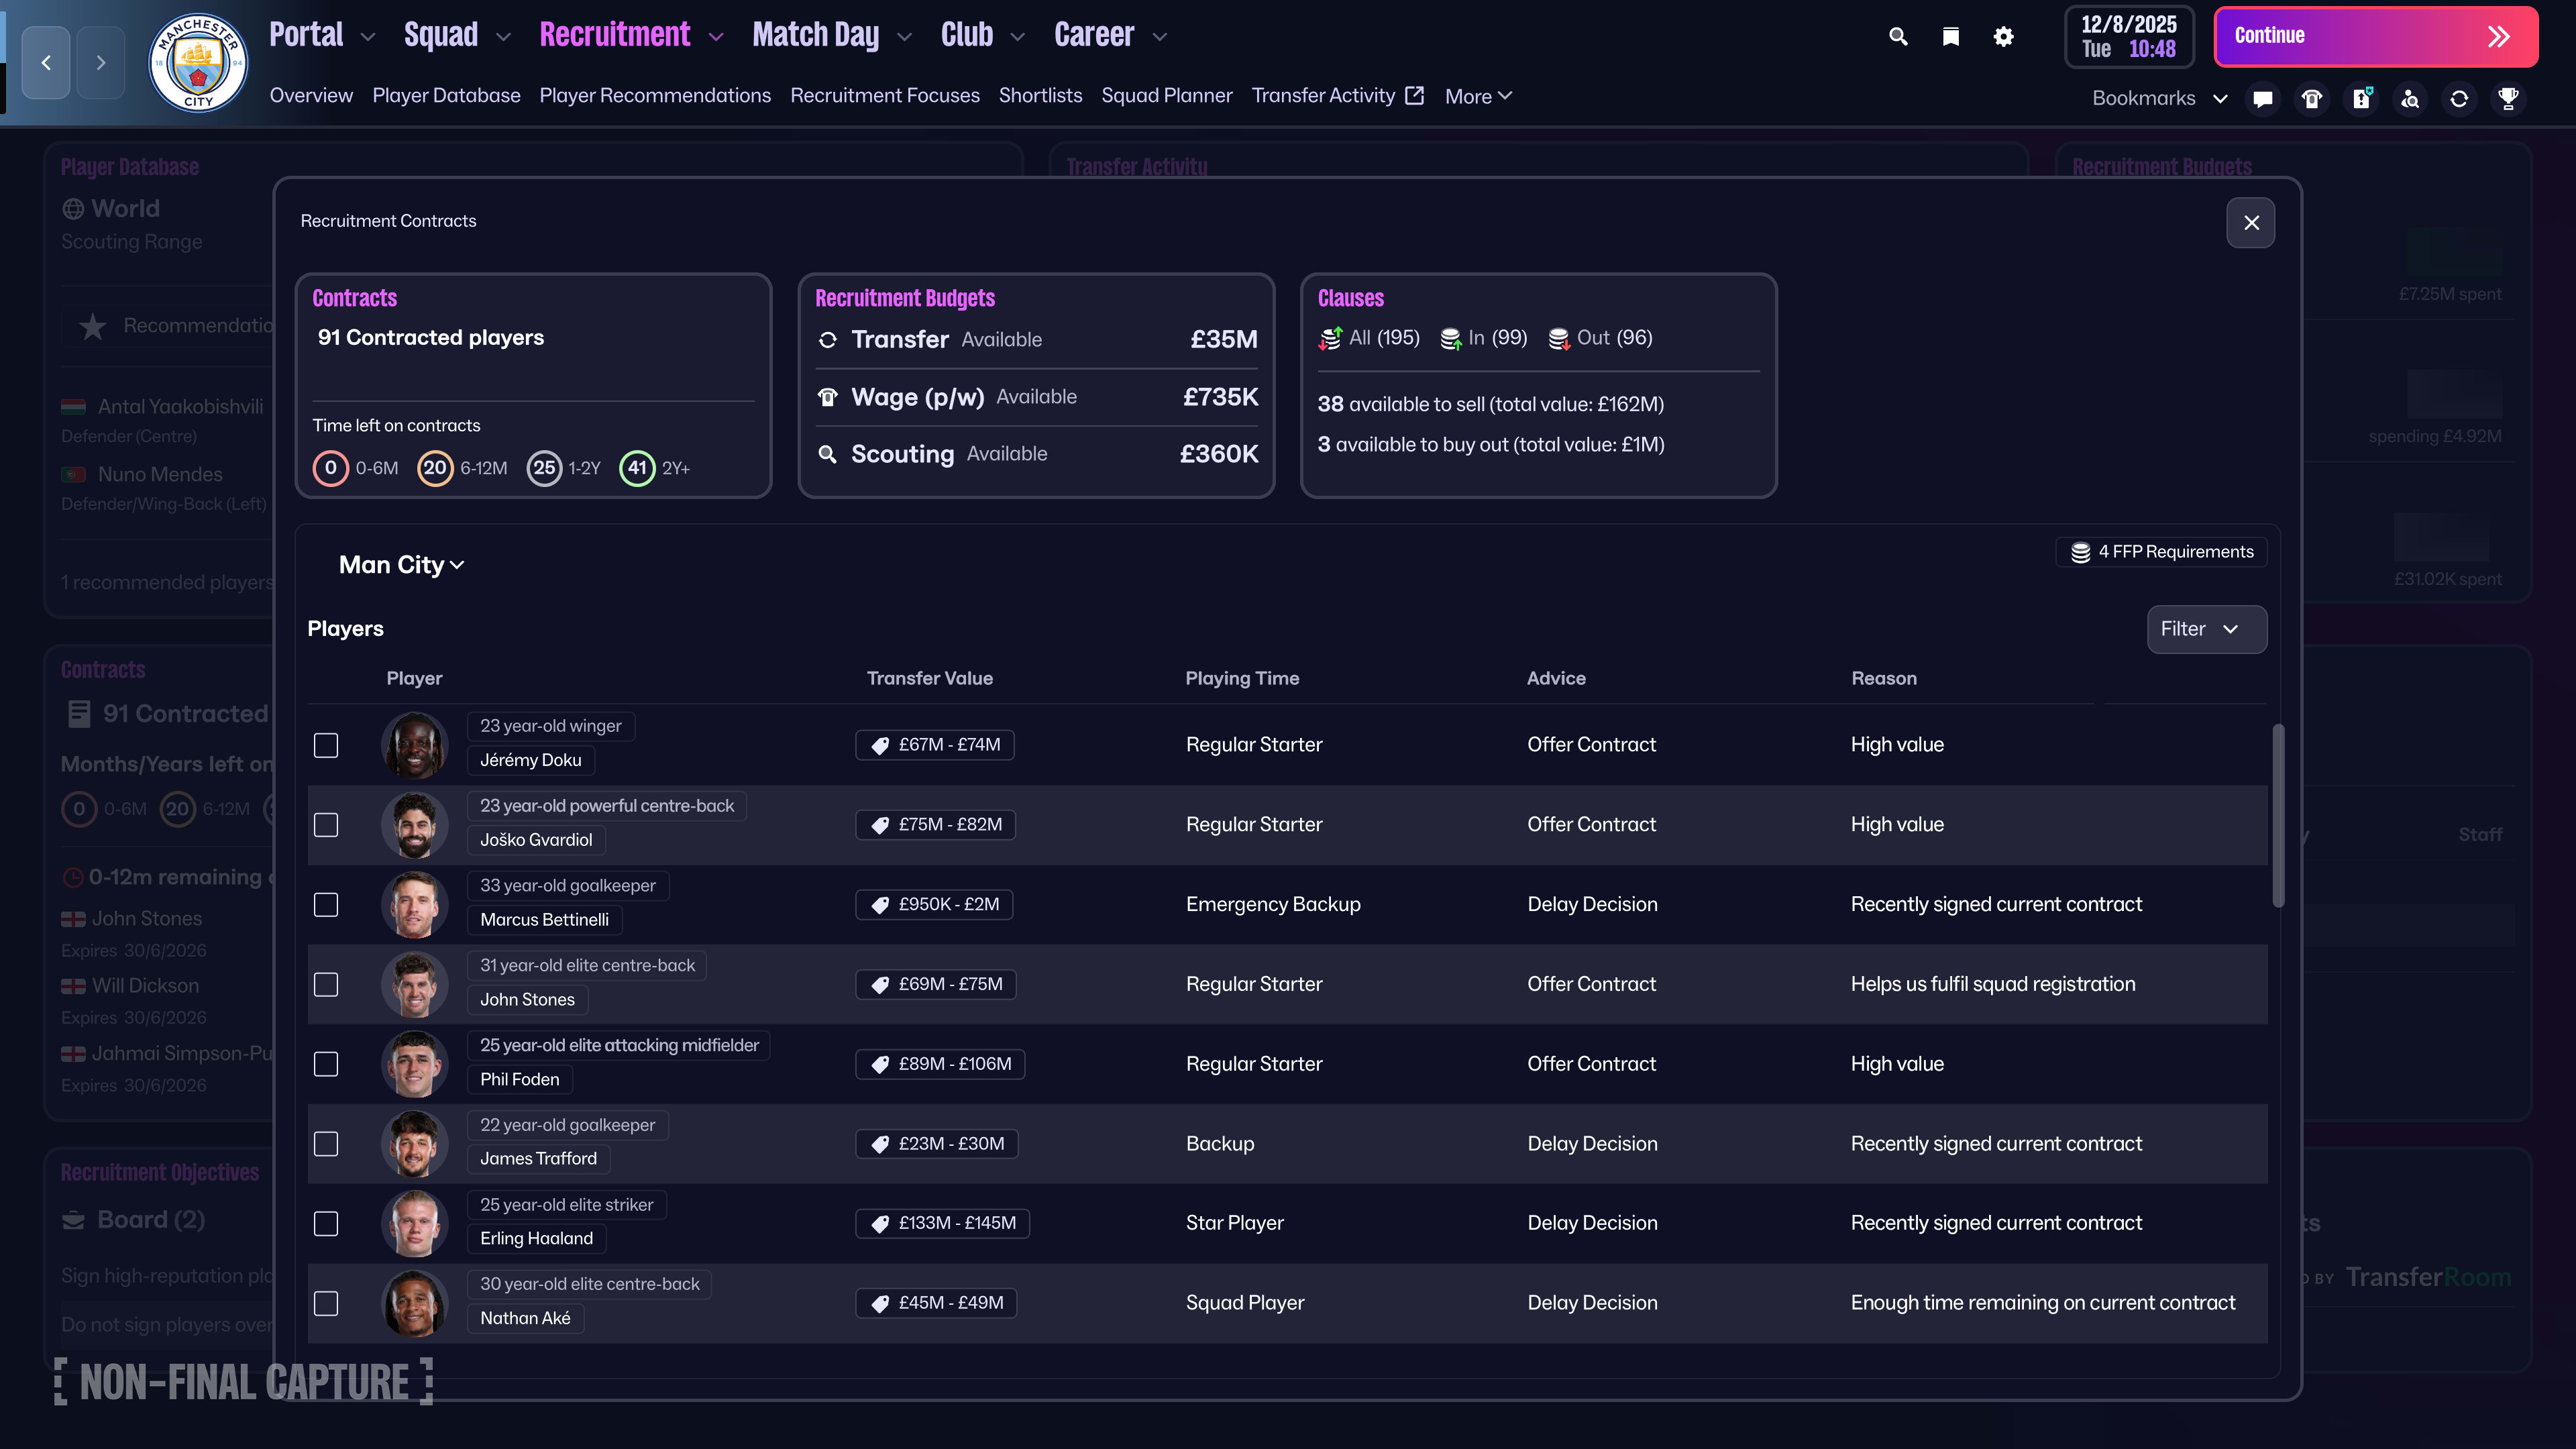Open the 4 FFP Requirements button

[x=2161, y=552]
